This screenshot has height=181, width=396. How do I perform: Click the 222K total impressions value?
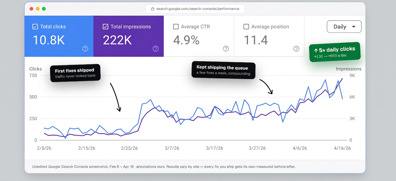[x=117, y=40]
